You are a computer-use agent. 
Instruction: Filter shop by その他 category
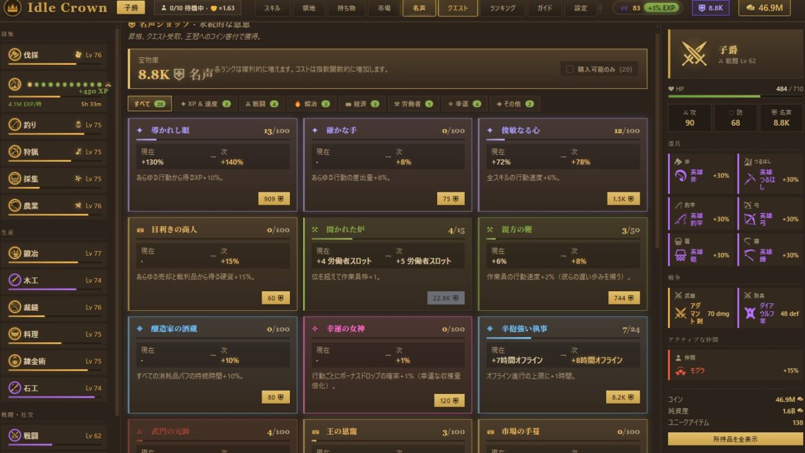coord(514,104)
